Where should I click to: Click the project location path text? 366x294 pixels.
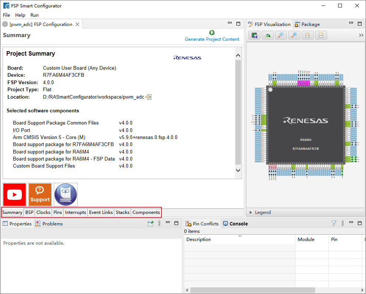[94, 97]
